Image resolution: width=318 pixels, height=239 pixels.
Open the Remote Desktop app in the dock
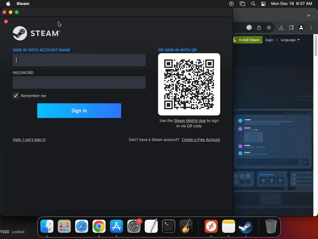click(x=211, y=226)
